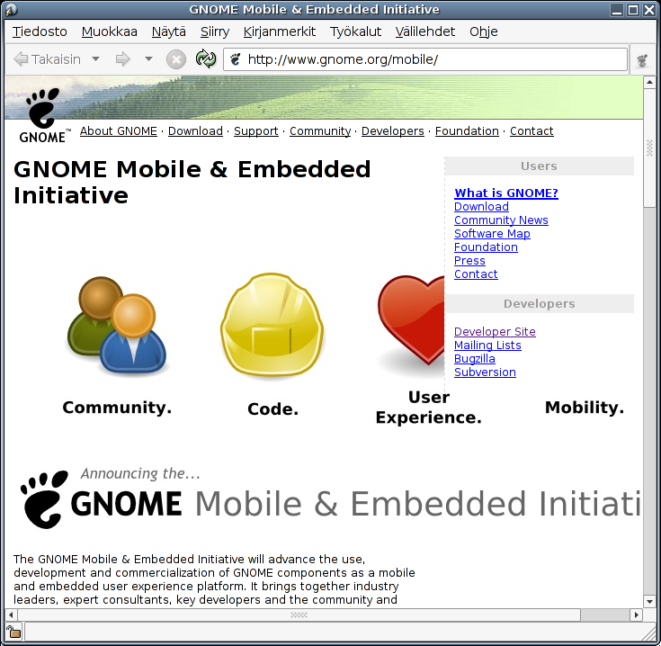The width and height of the screenshot is (661, 646).
Task: Click the Developers navigation link
Action: (392, 131)
